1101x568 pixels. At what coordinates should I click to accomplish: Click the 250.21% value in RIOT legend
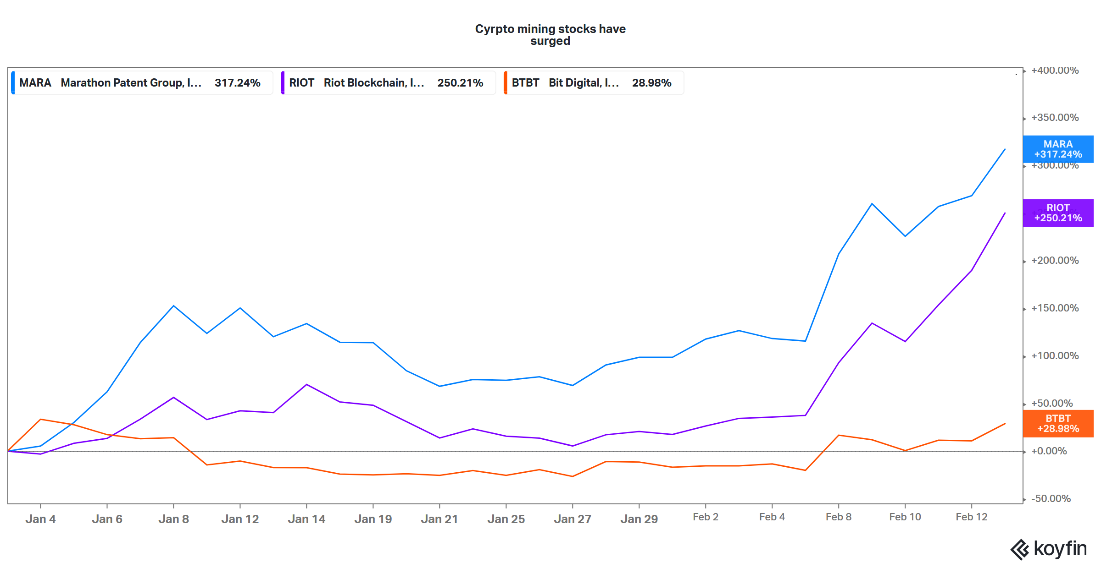(460, 83)
